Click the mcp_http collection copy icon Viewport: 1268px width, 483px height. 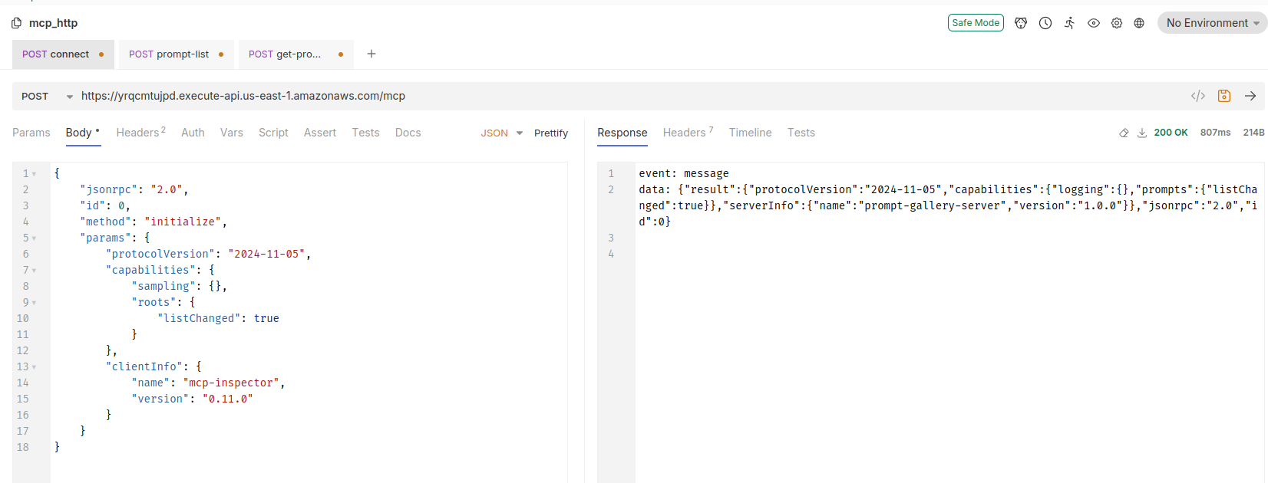[x=17, y=23]
